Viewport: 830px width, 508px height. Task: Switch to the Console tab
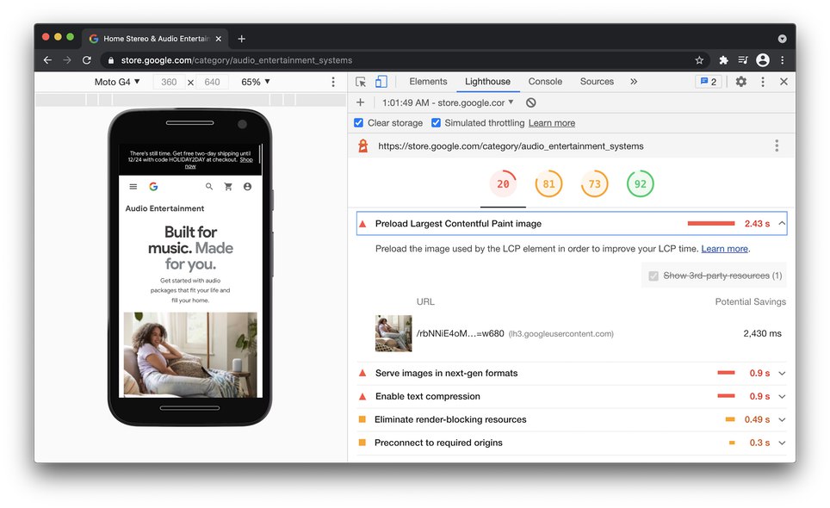[x=545, y=82]
